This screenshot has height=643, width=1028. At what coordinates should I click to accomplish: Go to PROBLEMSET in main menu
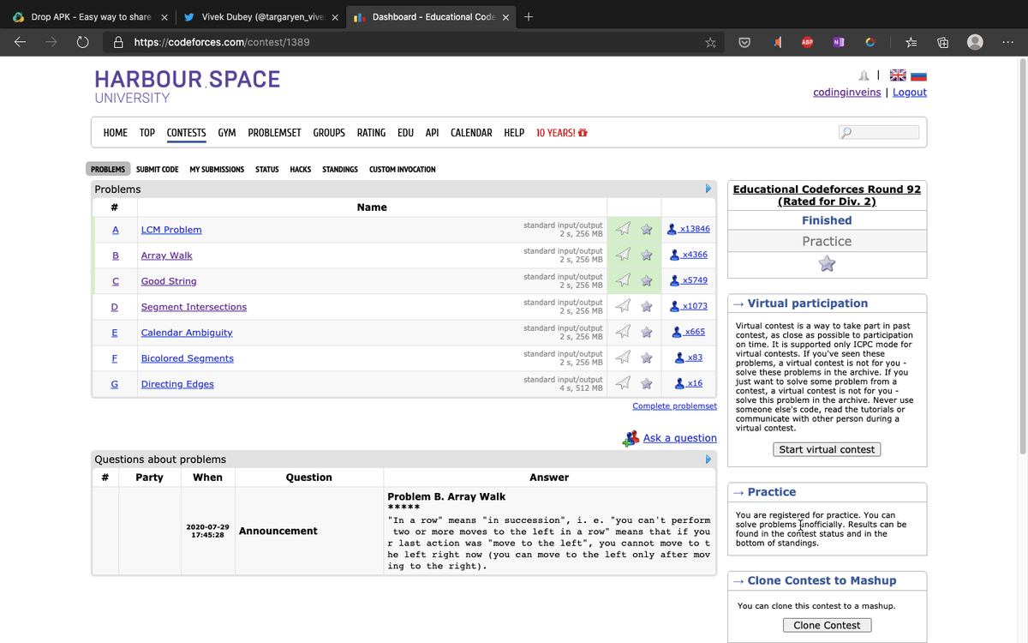click(274, 133)
